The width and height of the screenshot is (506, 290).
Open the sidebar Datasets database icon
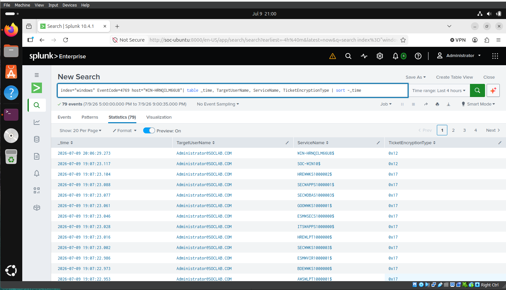click(37, 139)
